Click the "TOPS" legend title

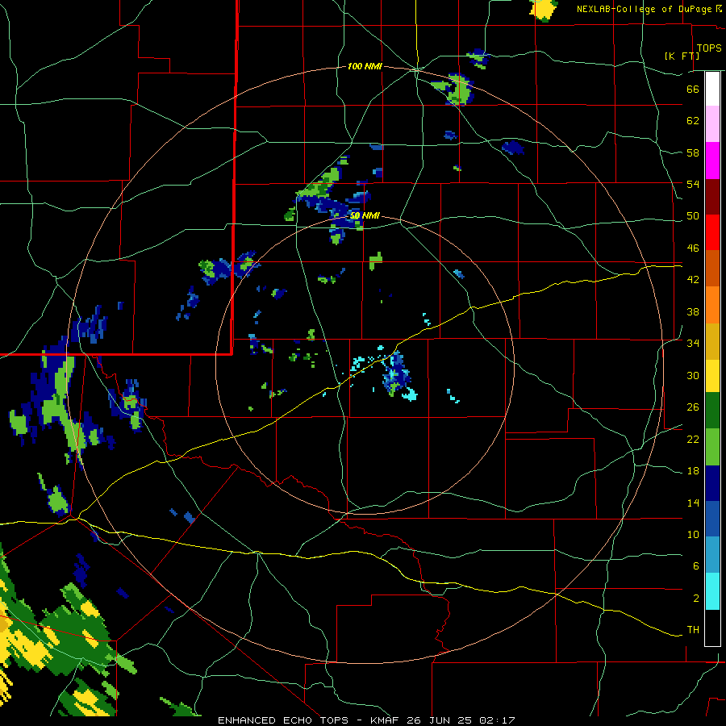[x=709, y=48]
